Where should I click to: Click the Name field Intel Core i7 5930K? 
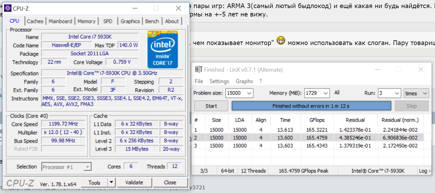[90, 37]
